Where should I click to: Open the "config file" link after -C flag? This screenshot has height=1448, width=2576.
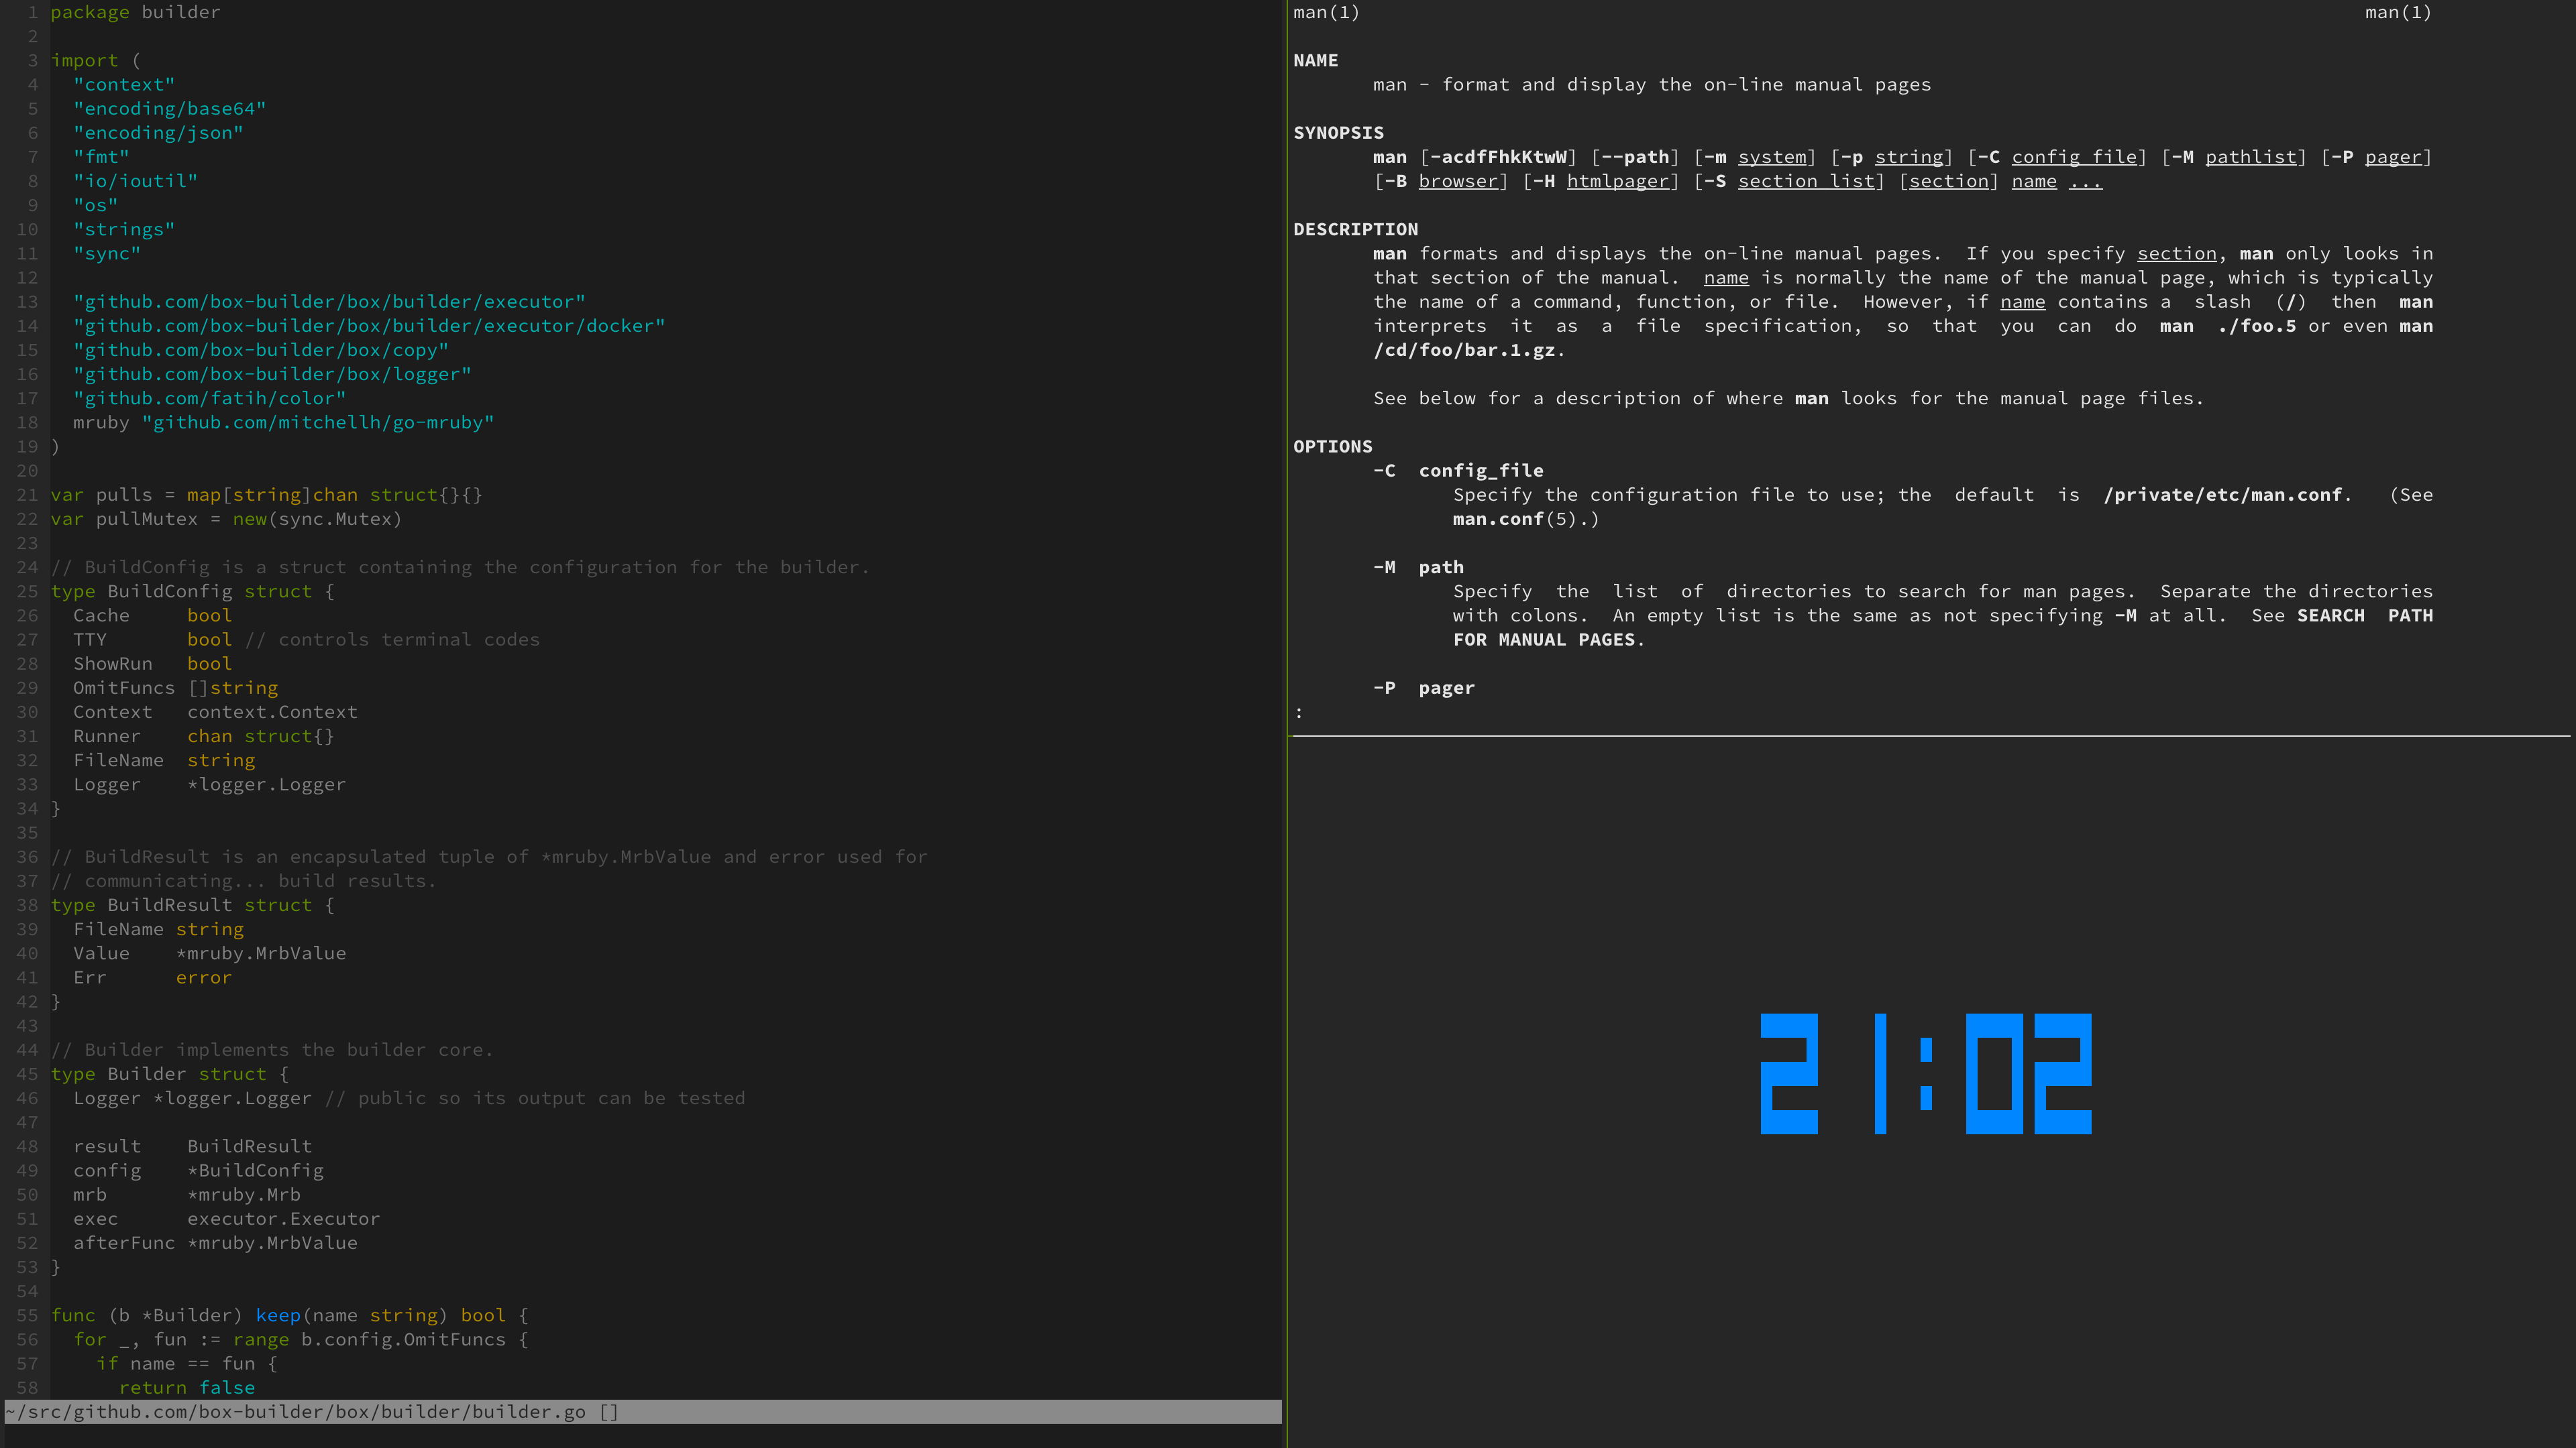(2076, 156)
